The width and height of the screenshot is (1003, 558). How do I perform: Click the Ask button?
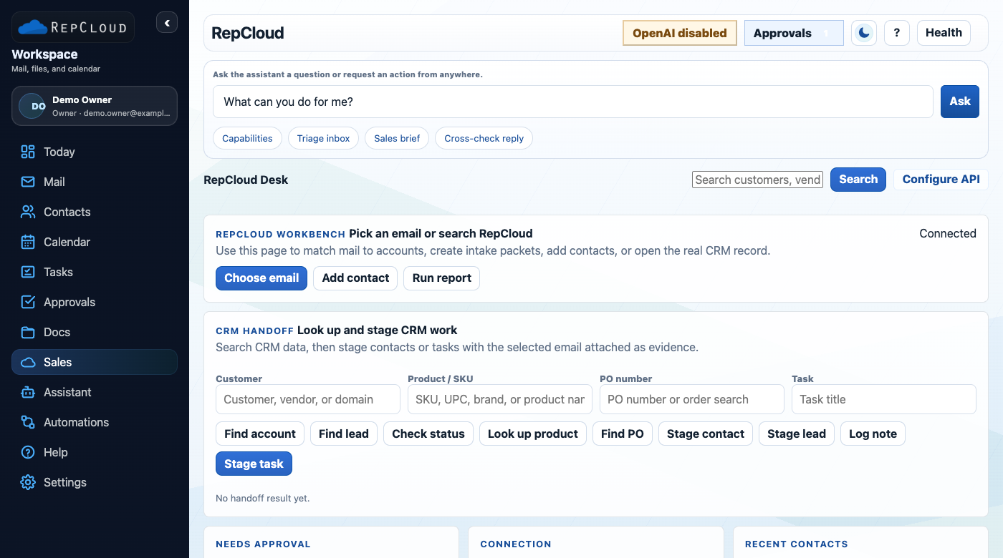(x=960, y=102)
